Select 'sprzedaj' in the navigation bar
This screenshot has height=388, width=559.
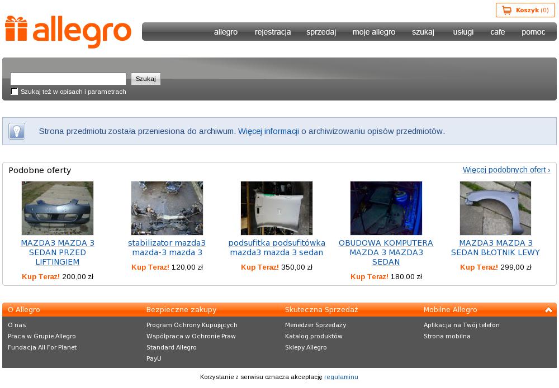click(321, 32)
